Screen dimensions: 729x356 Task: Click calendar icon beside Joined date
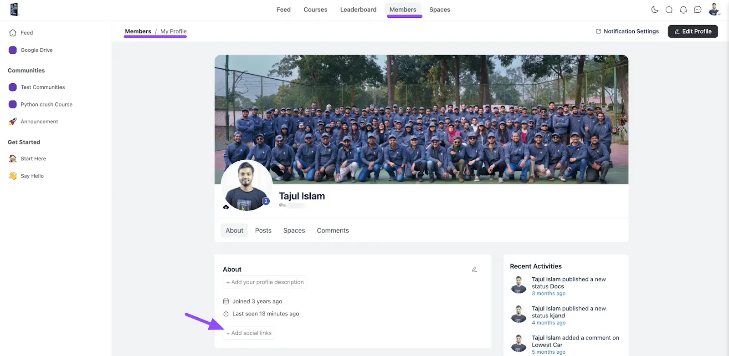(226, 301)
